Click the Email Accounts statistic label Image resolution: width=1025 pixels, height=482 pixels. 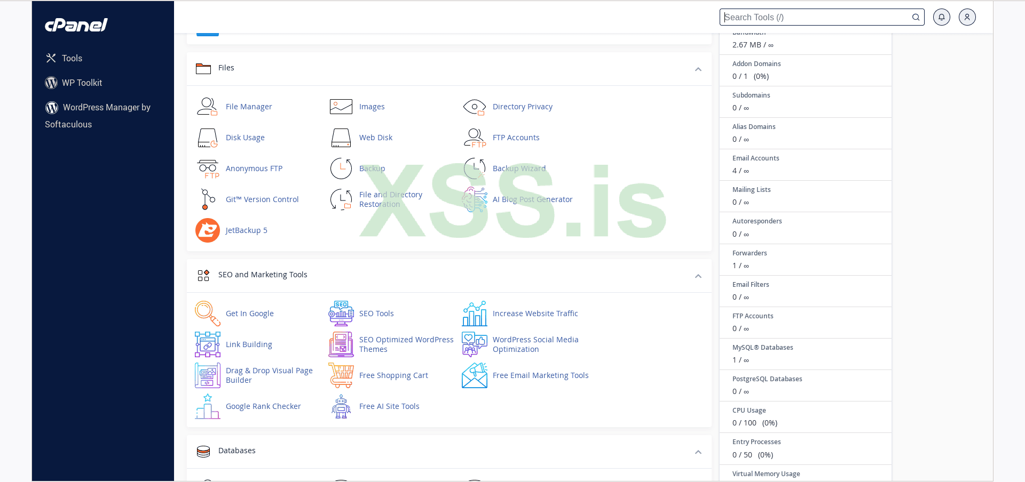(x=756, y=158)
